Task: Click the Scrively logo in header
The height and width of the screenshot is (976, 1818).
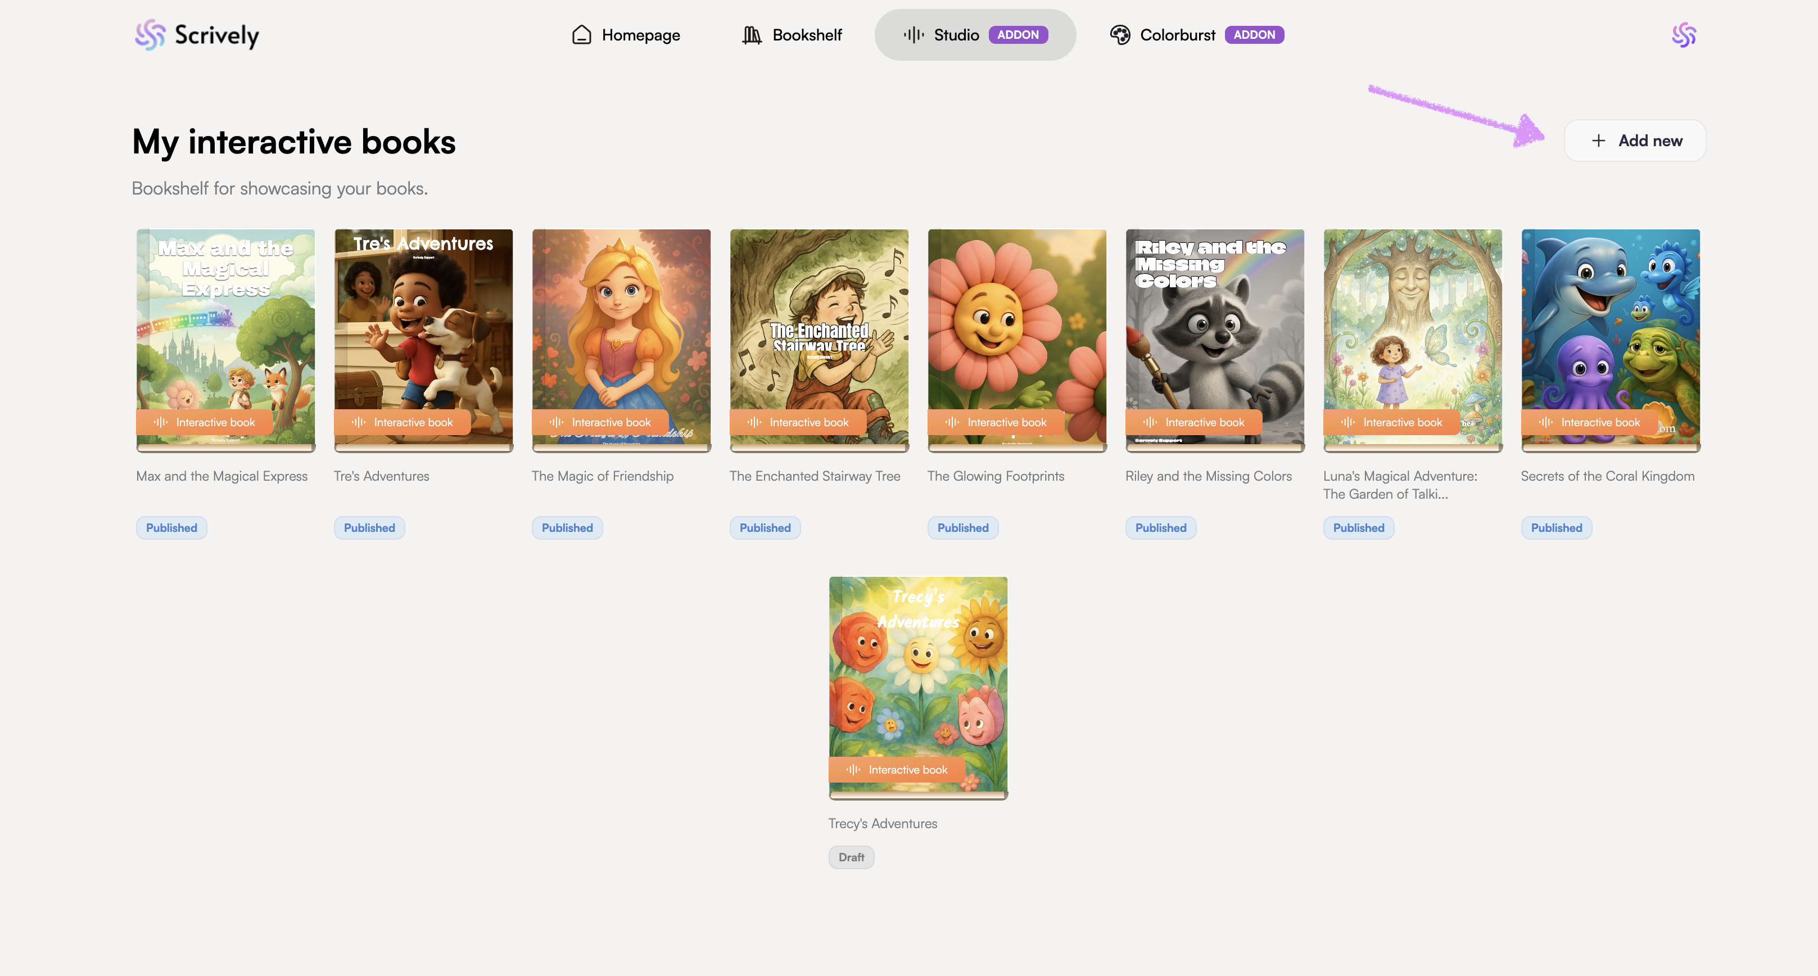Action: point(197,35)
